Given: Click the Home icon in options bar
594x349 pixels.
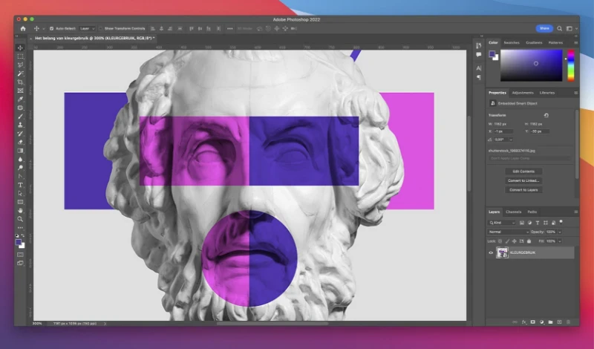Looking at the screenshot, I should (x=23, y=28).
